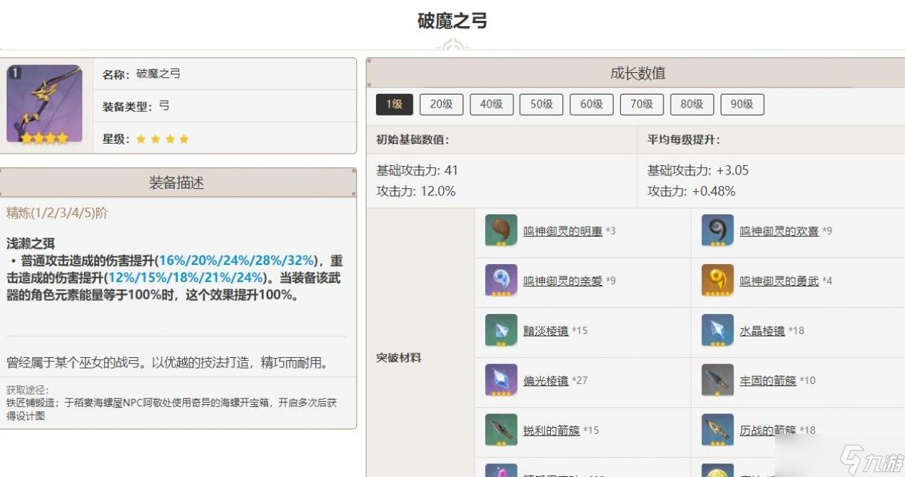Switch to the 80级 level tab
905x477 pixels.
tap(692, 104)
